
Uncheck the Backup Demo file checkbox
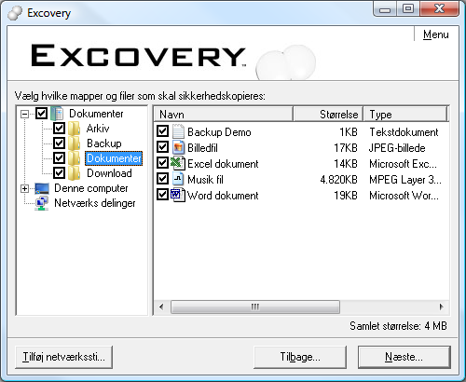pos(162,131)
